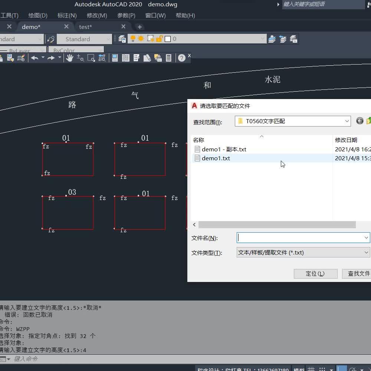Toggle grid display in the status bar
Screen dimensions: 371x371
pyautogui.click(x=311, y=368)
